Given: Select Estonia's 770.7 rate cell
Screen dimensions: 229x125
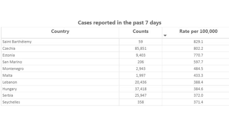Looking at the screenshot, I should click(198, 55).
